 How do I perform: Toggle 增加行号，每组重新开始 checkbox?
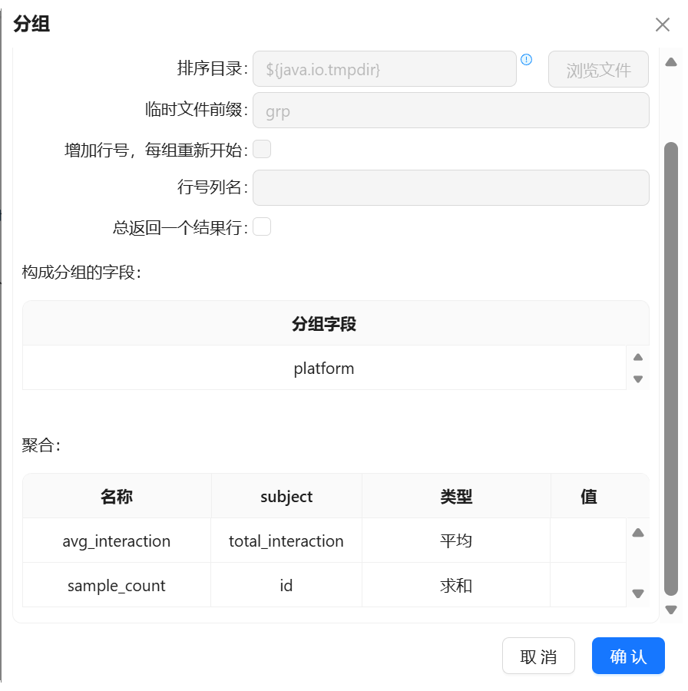point(262,149)
